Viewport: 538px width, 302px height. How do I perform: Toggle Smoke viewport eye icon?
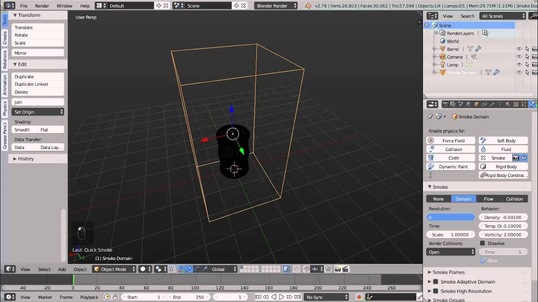[x=524, y=158]
